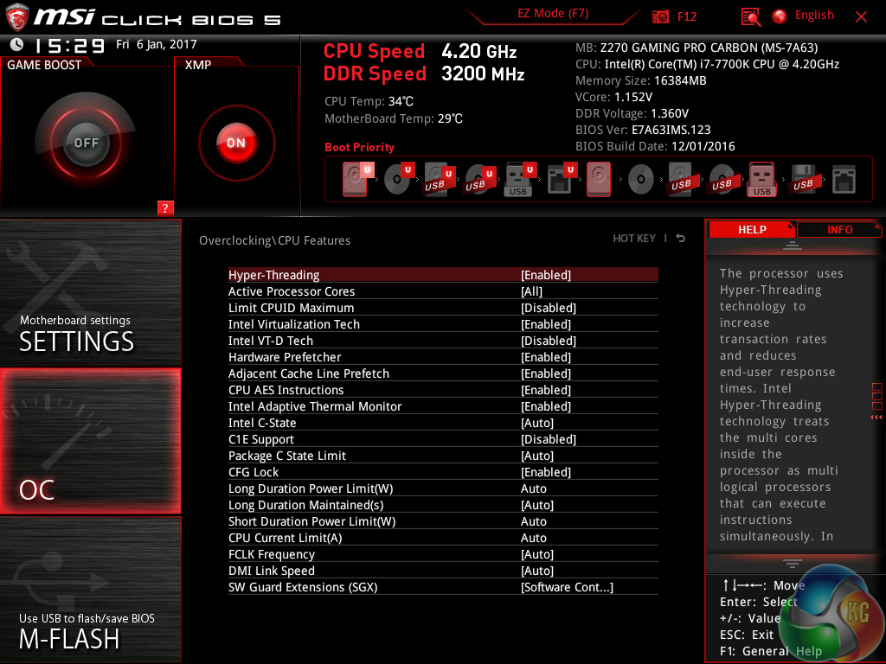Open DMI Link Speed [Auto] options
The image size is (886, 664).
[537, 571]
